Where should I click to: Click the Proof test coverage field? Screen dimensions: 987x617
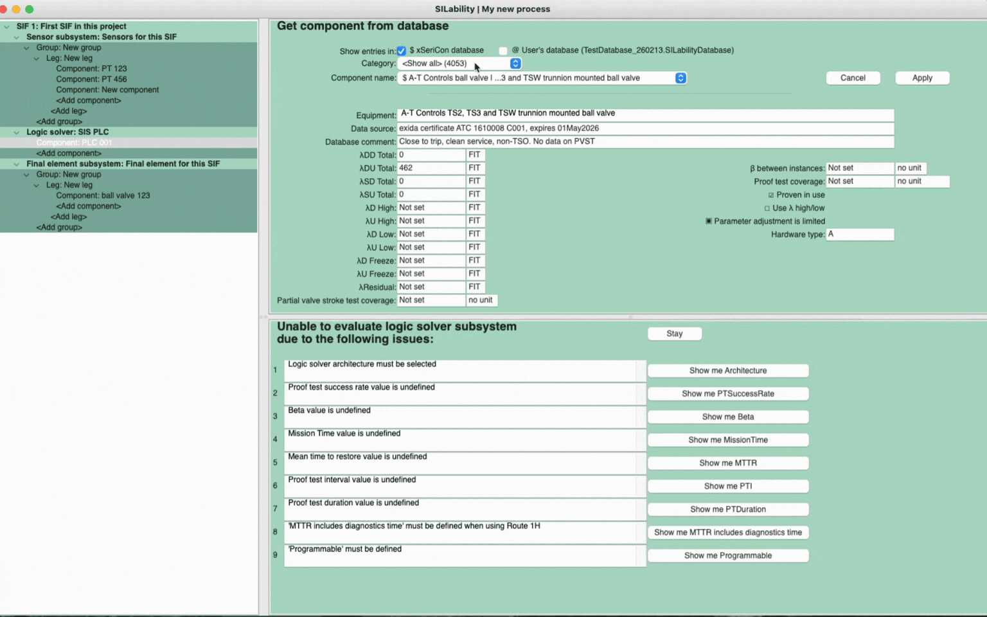[x=859, y=181]
